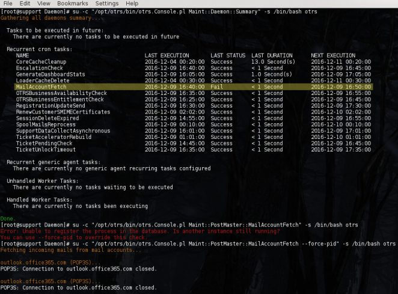Click the red error message line
Viewport: 398px width, 294px height.
140,231
